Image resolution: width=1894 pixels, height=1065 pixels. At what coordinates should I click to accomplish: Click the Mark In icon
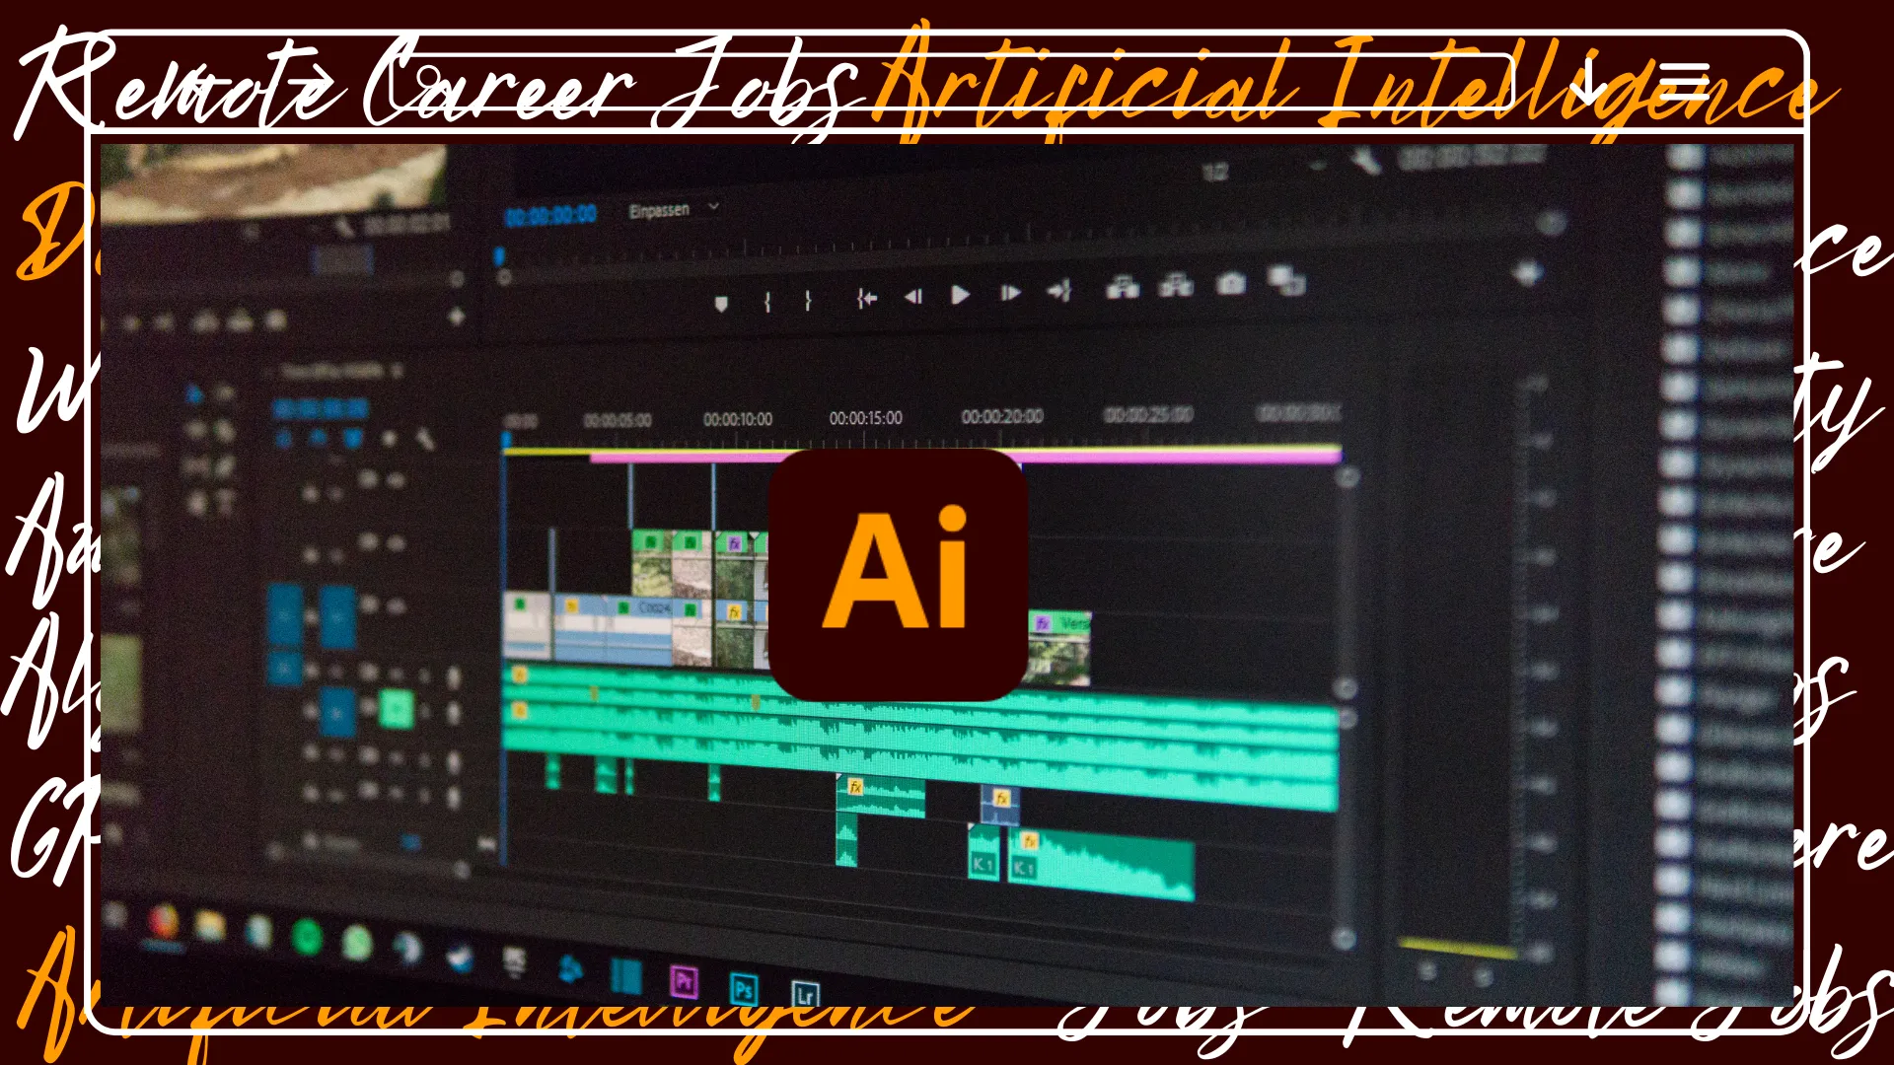point(767,301)
